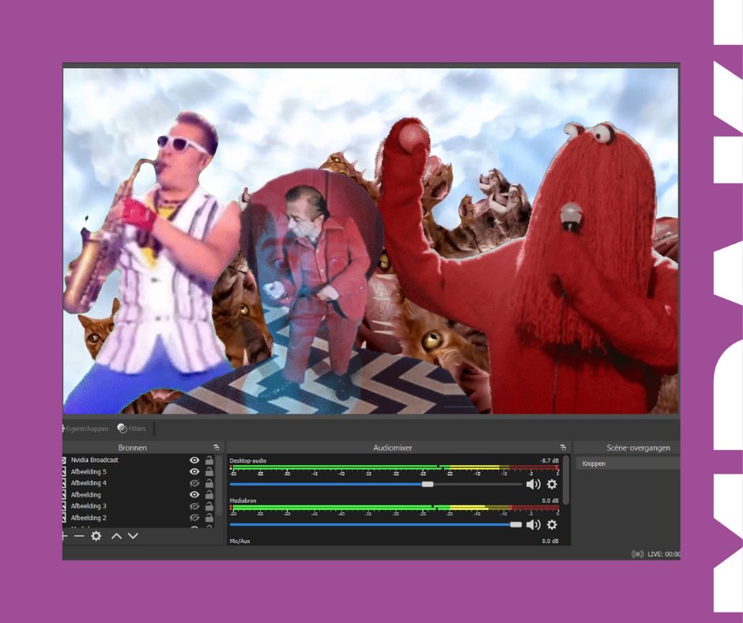Lock the Afbeelding 3 source
Image resolution: width=743 pixels, height=623 pixels.
pyautogui.click(x=209, y=506)
